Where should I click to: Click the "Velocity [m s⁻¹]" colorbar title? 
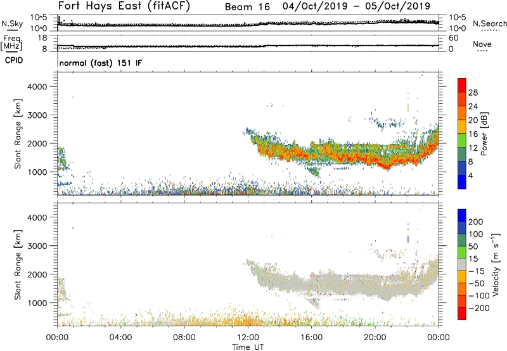coord(496,264)
